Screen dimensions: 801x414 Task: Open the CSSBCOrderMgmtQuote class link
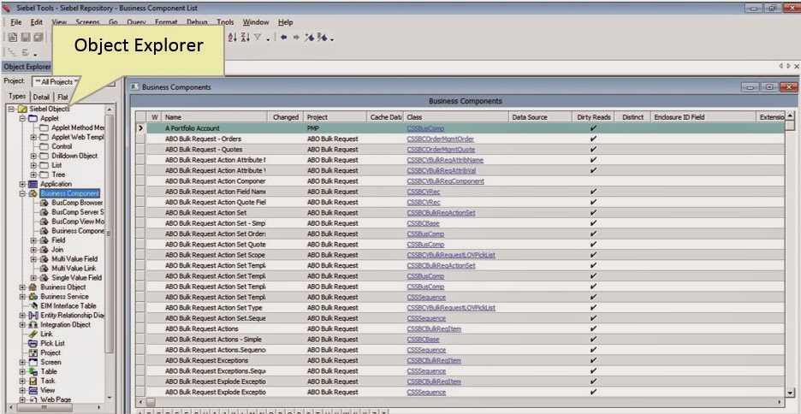click(441, 150)
